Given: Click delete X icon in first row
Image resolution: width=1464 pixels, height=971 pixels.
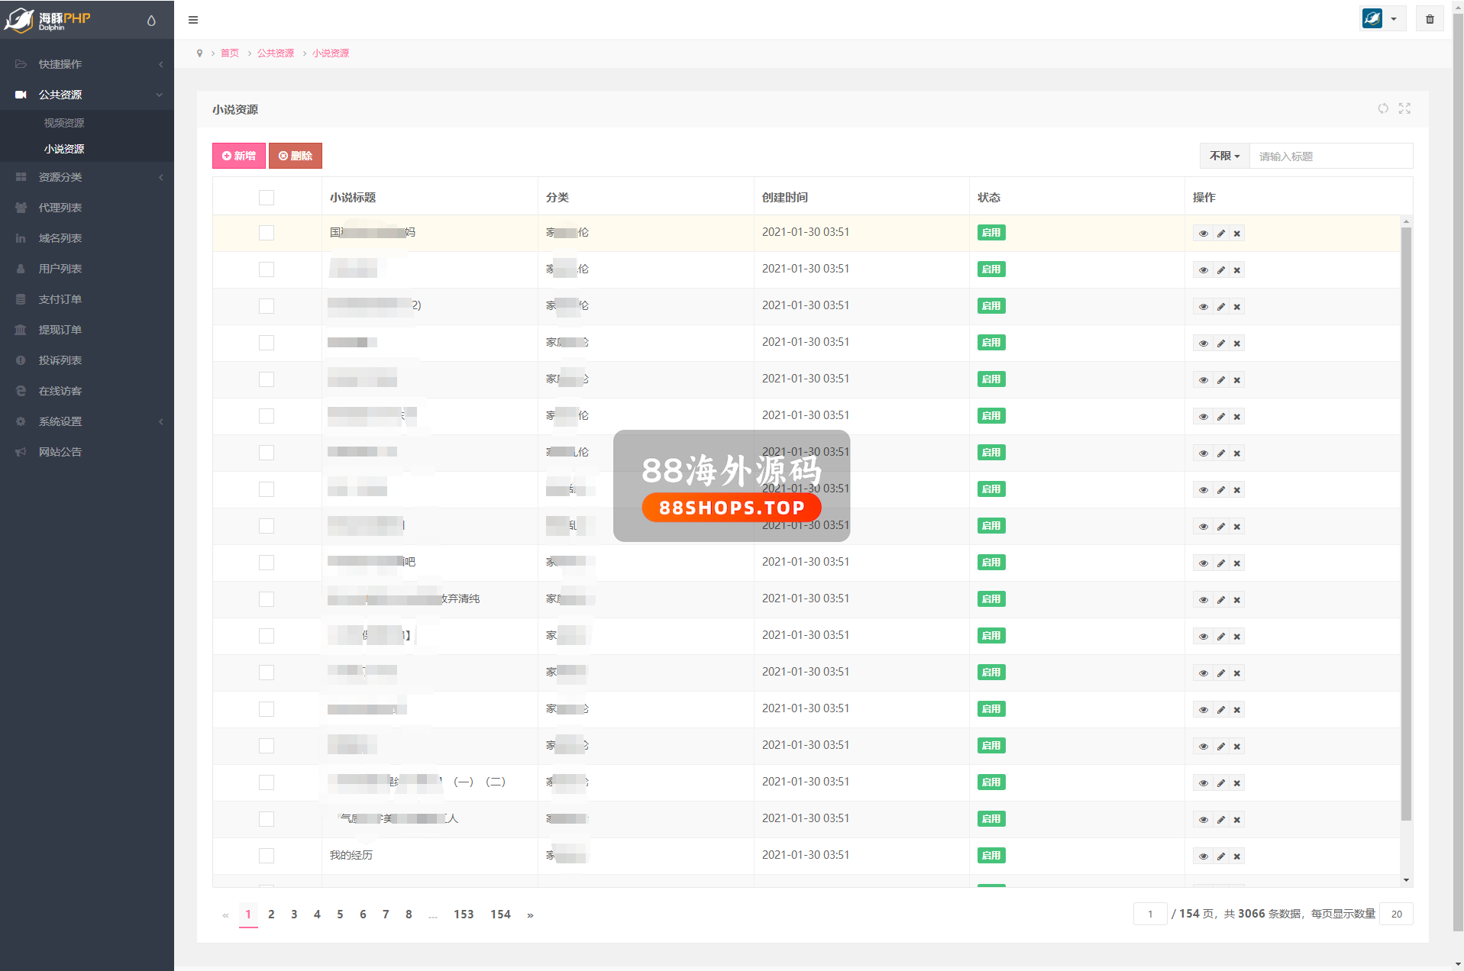Looking at the screenshot, I should point(1237,234).
